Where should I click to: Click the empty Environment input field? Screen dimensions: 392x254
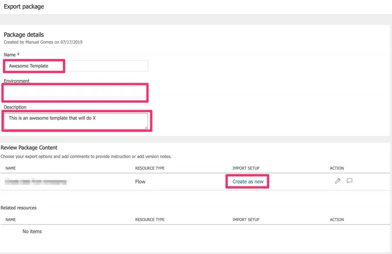76,92
